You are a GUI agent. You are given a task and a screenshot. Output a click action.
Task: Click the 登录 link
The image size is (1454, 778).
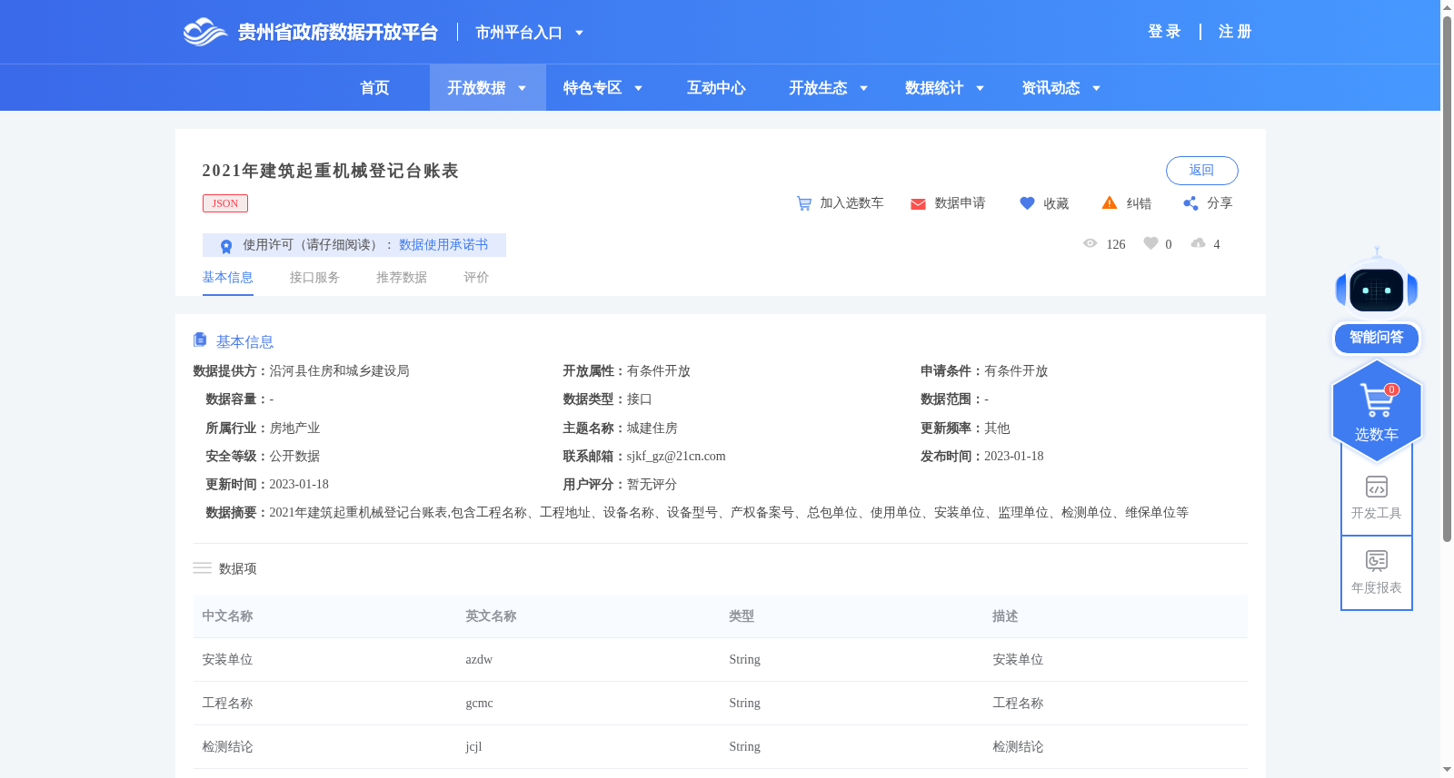(1164, 32)
